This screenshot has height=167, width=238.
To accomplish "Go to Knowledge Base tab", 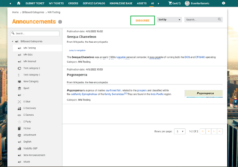I will pyautogui.click(x=121, y=3).
